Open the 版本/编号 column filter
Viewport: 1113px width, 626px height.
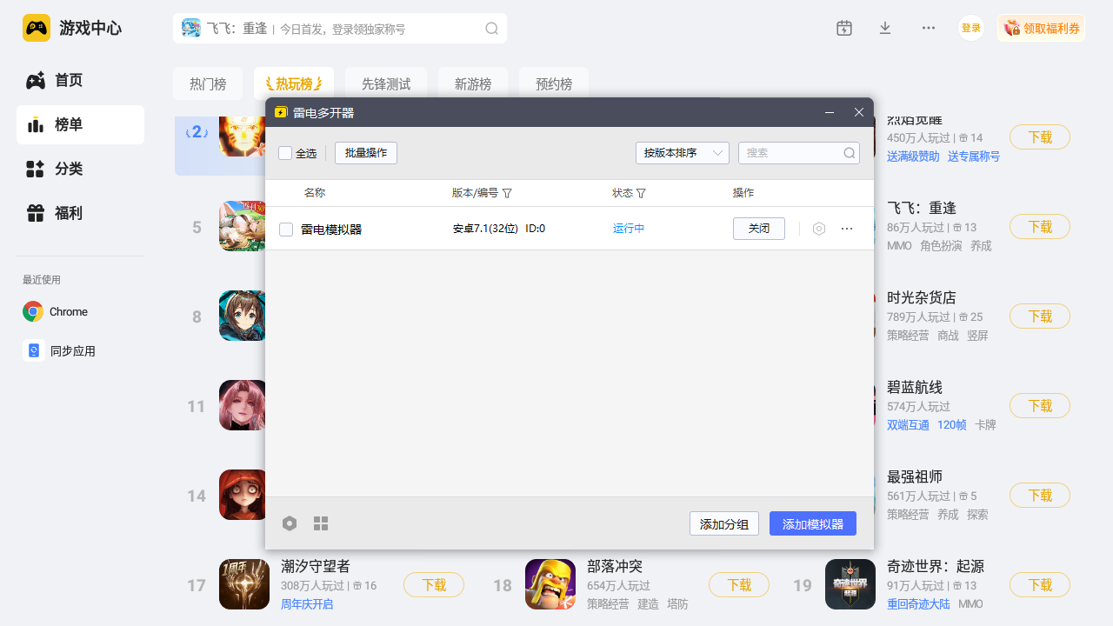click(508, 193)
